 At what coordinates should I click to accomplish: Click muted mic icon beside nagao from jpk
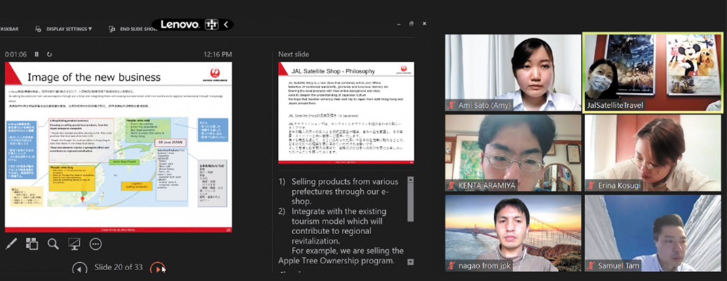click(450, 265)
